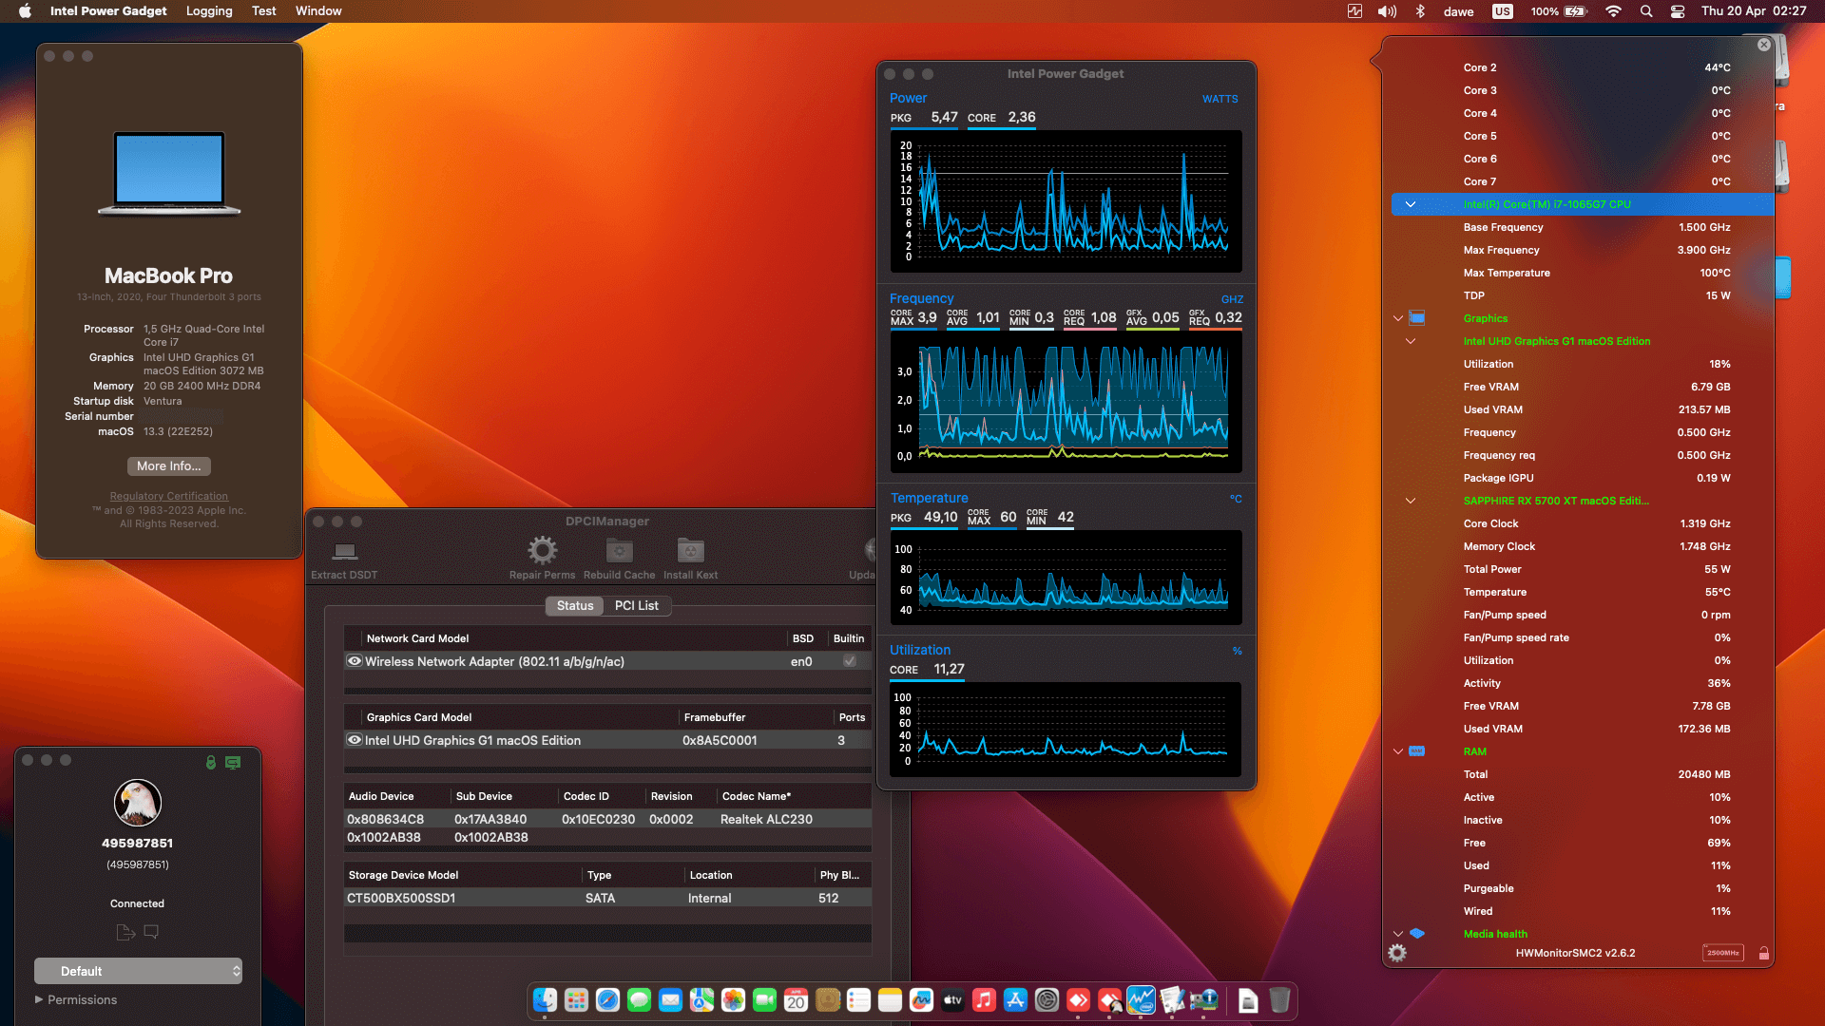
Task: Select Base Frequency row in HWMonitorSMC2
Action: pyautogui.click(x=1583, y=227)
